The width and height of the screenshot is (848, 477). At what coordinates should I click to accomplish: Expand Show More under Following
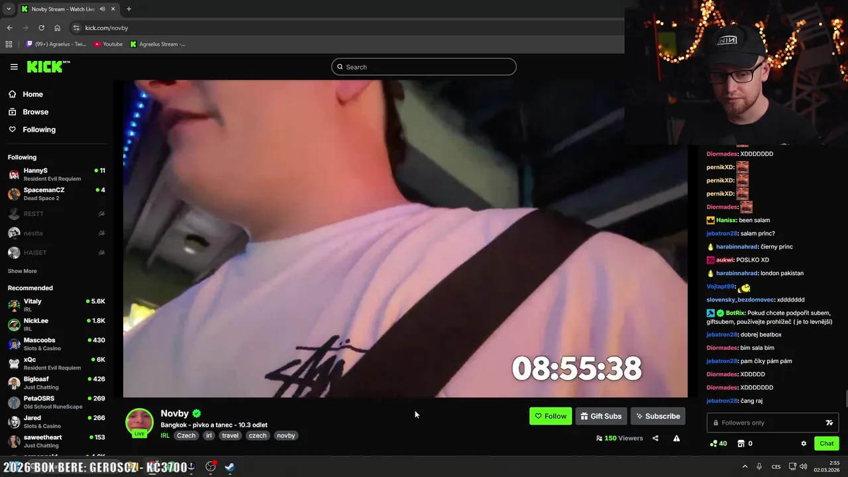tap(22, 271)
